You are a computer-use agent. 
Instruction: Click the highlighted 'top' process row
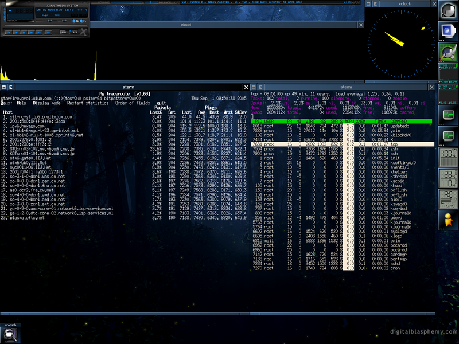343,144
